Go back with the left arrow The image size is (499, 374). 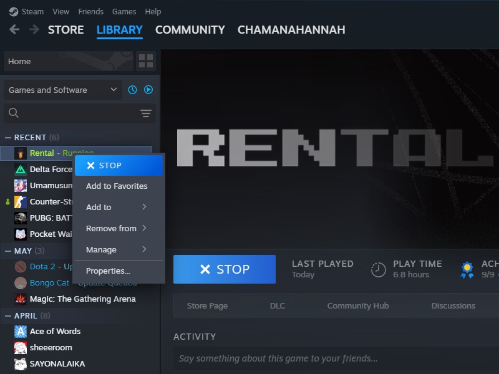coord(14,29)
